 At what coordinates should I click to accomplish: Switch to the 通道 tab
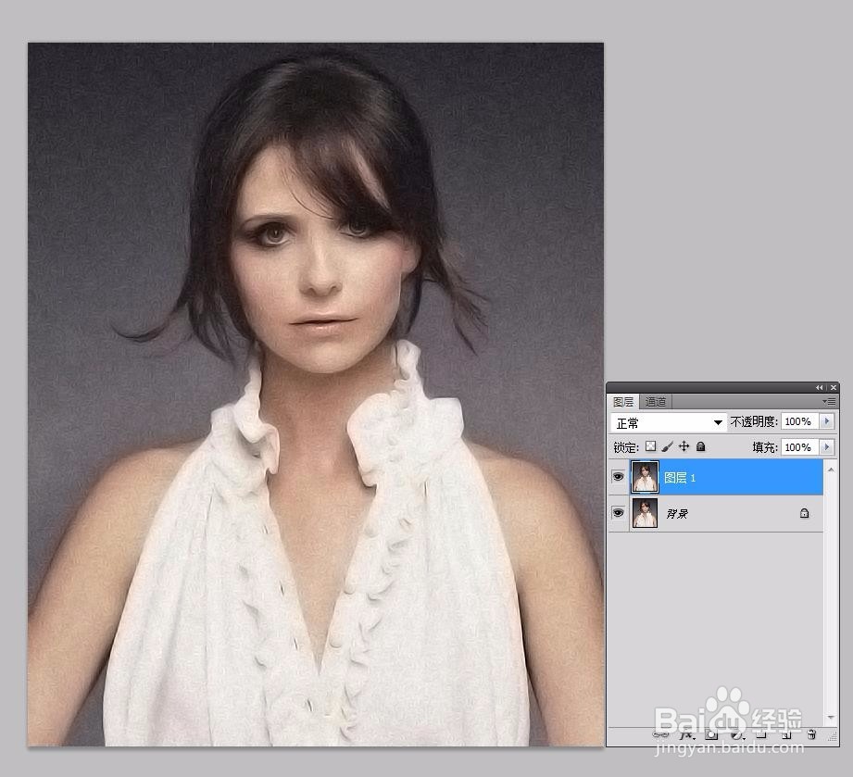656,402
